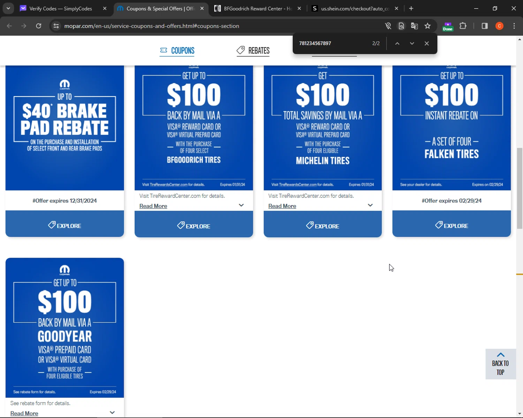This screenshot has width=523, height=418.
Task: Jump to previous find result
Action: coord(397,43)
